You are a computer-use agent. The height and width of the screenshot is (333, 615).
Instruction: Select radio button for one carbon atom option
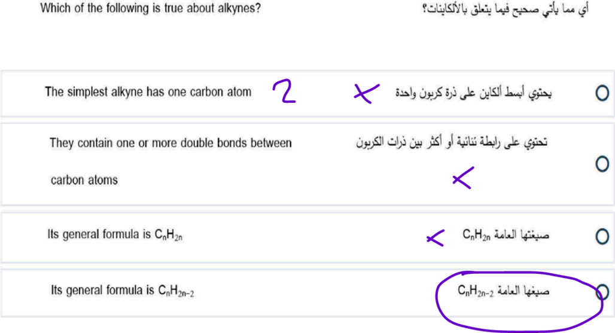602,93
